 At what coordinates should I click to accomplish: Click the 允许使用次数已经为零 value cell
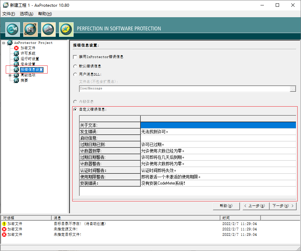[x=218, y=151]
